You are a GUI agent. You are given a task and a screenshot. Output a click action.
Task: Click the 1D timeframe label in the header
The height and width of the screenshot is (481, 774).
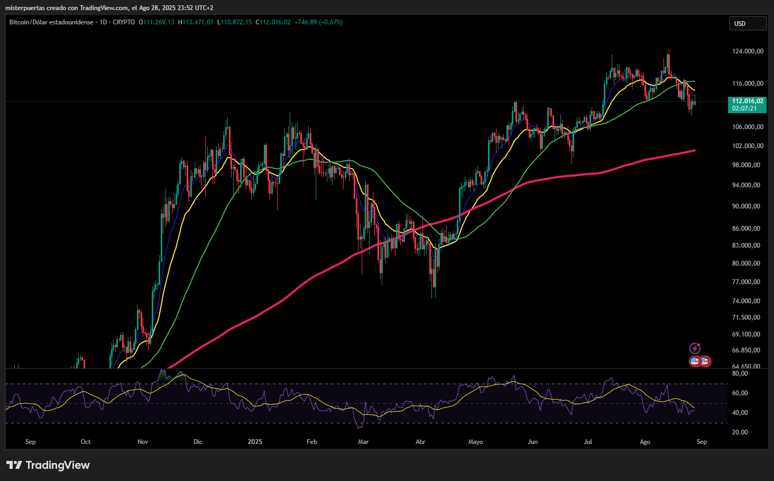pyautogui.click(x=103, y=22)
